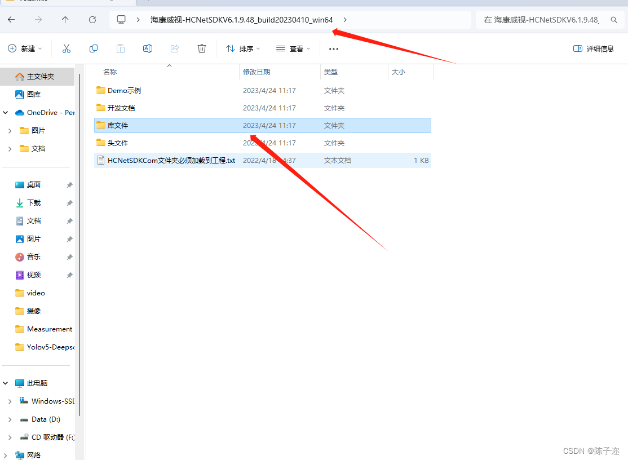The height and width of the screenshot is (460, 628).
Task: Click the search box for this folder
Action: [x=550, y=20]
